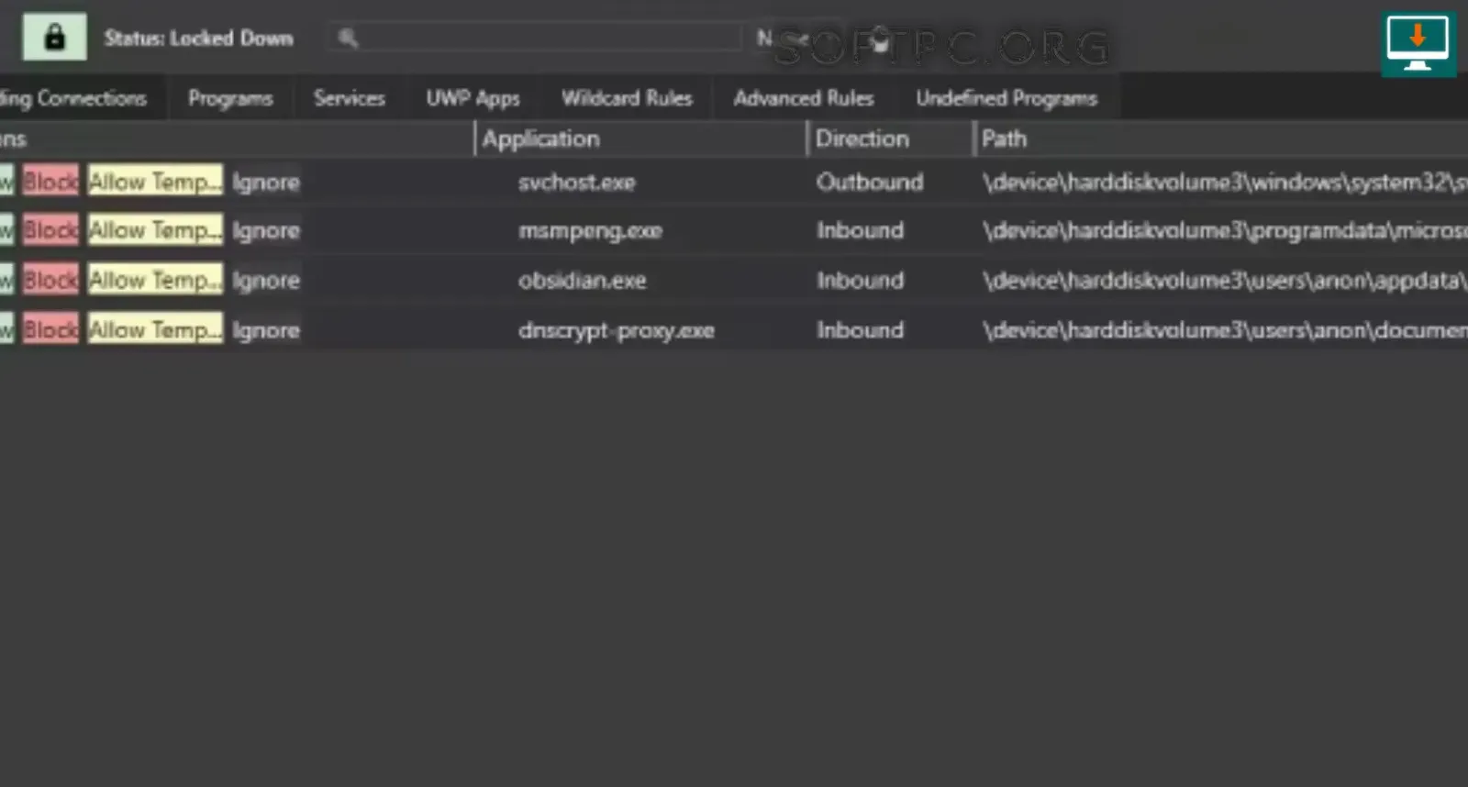1468x787 pixels.
Task: Select the obsidian.exe application name
Action: tap(583, 281)
